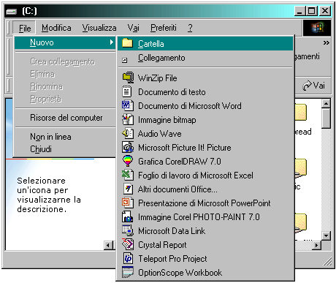The height and width of the screenshot is (283, 336).
Task: Expand the toolbar overflow chevron
Action: point(326,43)
